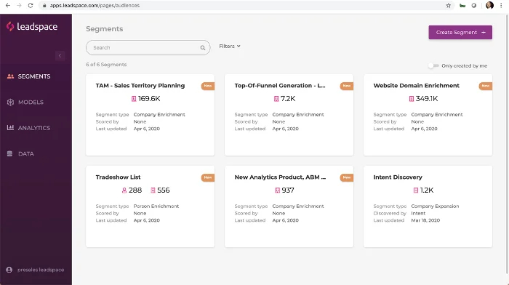509x285 pixels.
Task: Click the Analytics bar chart icon
Action: click(x=10, y=127)
